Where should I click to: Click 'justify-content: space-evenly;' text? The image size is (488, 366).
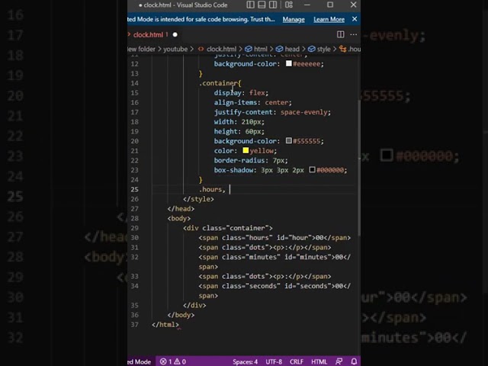pyautogui.click(x=272, y=112)
